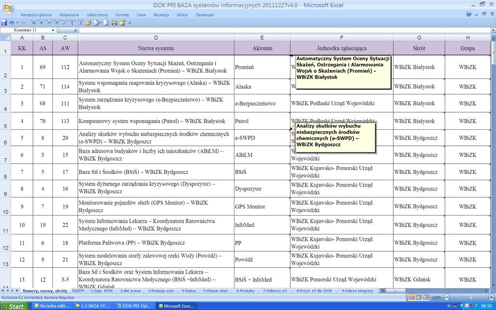Image resolution: width=496 pixels, height=310 pixels.
Task: Select Page Layout view in status bar
Action: tap(419, 297)
